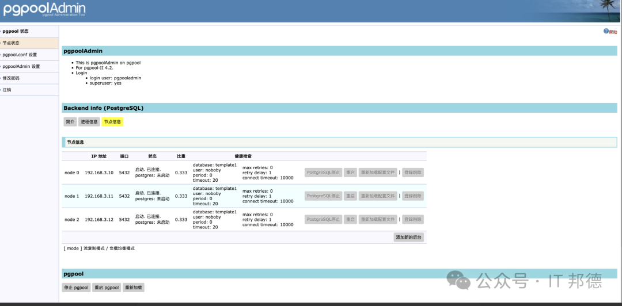This screenshot has width=622, height=306.
Task: Click the node 2 row label
Action: click(72, 220)
